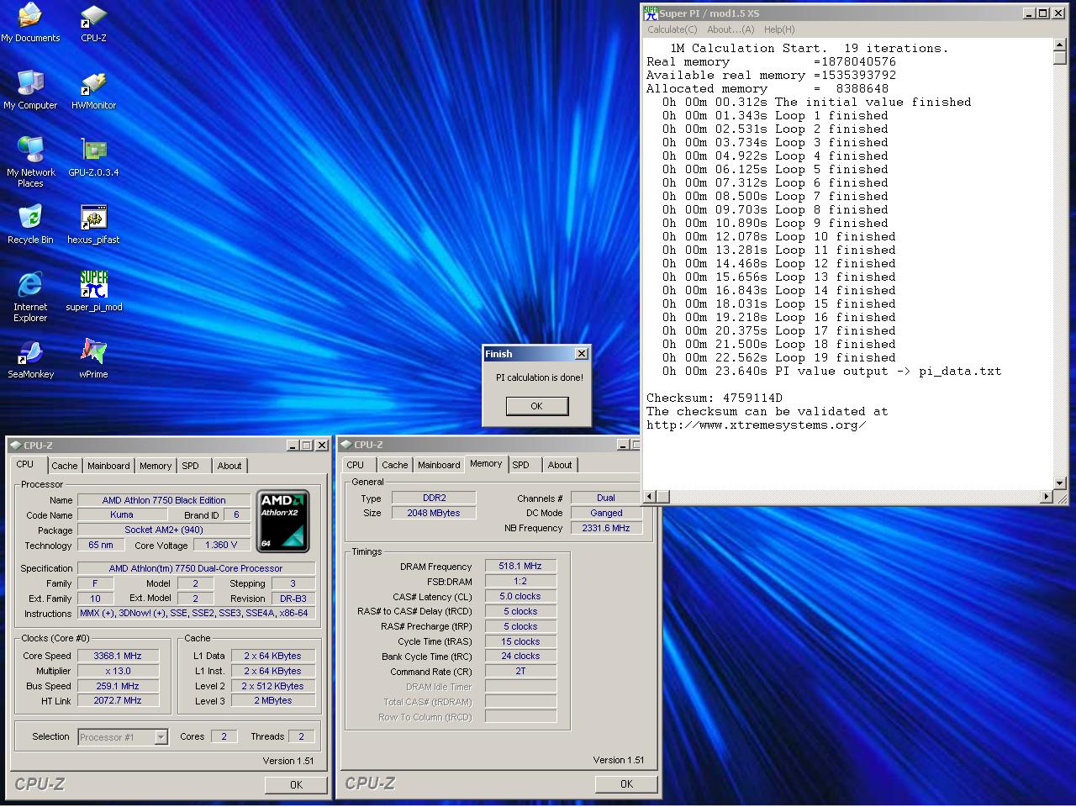Click the Checksum: 4759114D line
This screenshot has height=807, width=1076.
pyautogui.click(x=715, y=398)
